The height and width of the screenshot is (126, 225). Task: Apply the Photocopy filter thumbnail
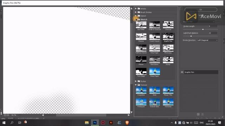[x=168, y=48]
